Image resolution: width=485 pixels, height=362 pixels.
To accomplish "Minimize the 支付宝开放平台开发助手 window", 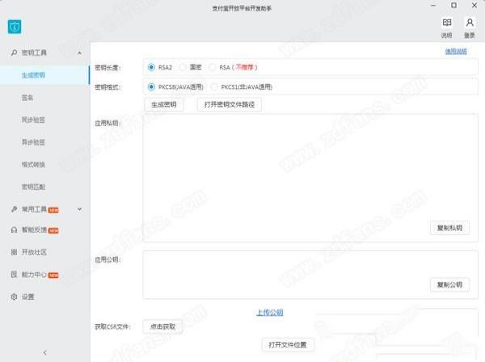I will (433, 6).
